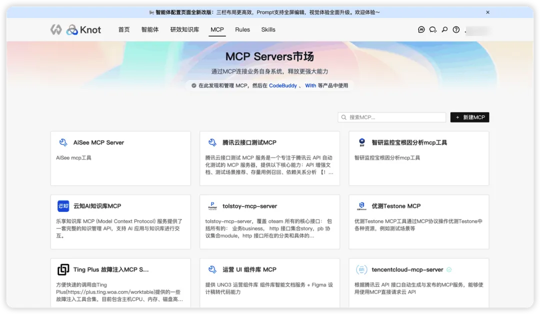
Task: Open the 云知AI知识库MCP card title
Action: tap(97, 206)
